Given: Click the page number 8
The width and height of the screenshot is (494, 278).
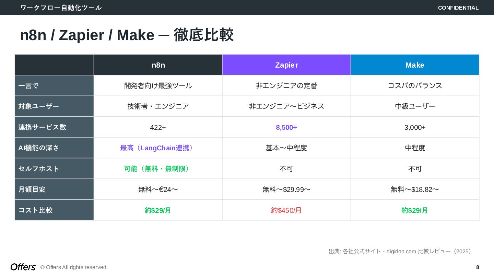Looking at the screenshot, I should tap(478, 267).
